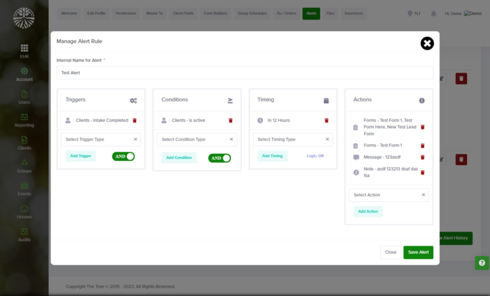Select the Alerts tab

point(311,13)
